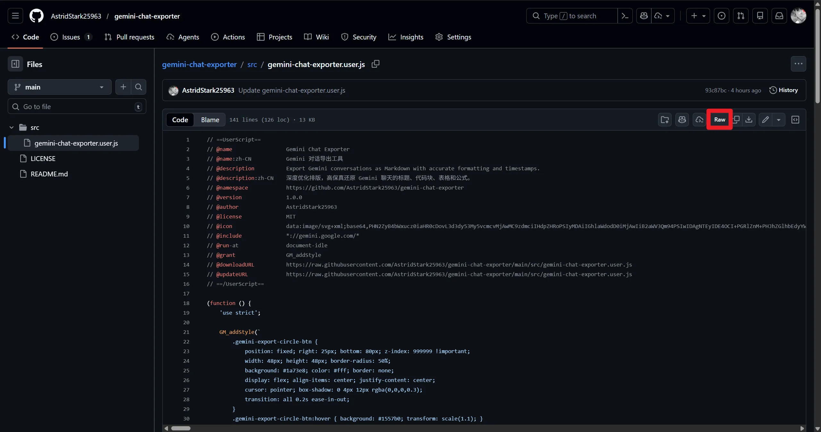Click the pencil edit file icon
821x432 pixels.
[x=766, y=120]
